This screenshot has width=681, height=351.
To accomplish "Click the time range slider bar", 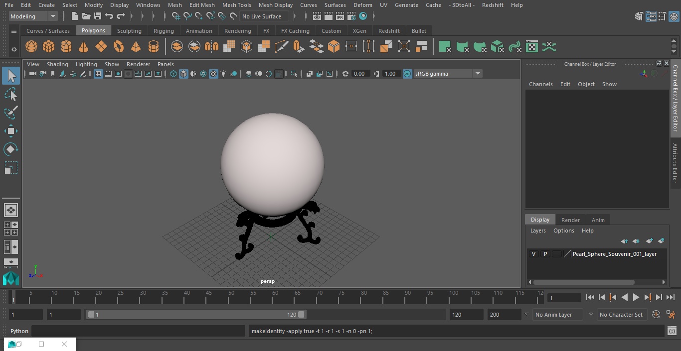I will coord(196,315).
